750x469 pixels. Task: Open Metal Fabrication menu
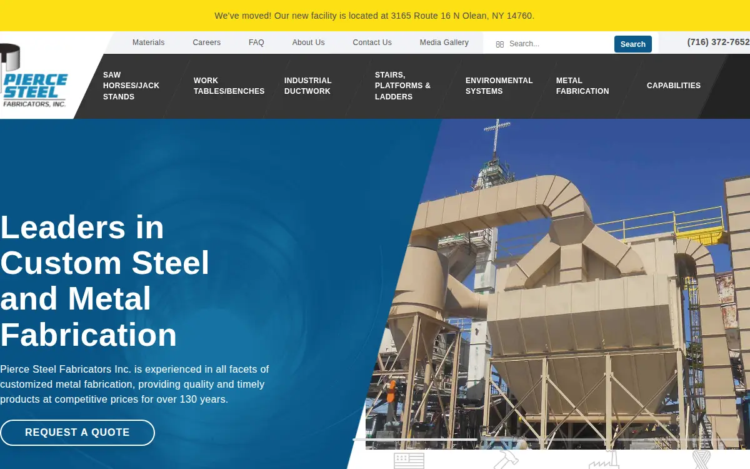click(582, 86)
